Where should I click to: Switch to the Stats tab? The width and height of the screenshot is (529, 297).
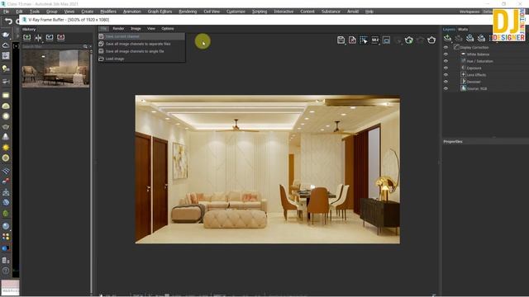click(463, 30)
